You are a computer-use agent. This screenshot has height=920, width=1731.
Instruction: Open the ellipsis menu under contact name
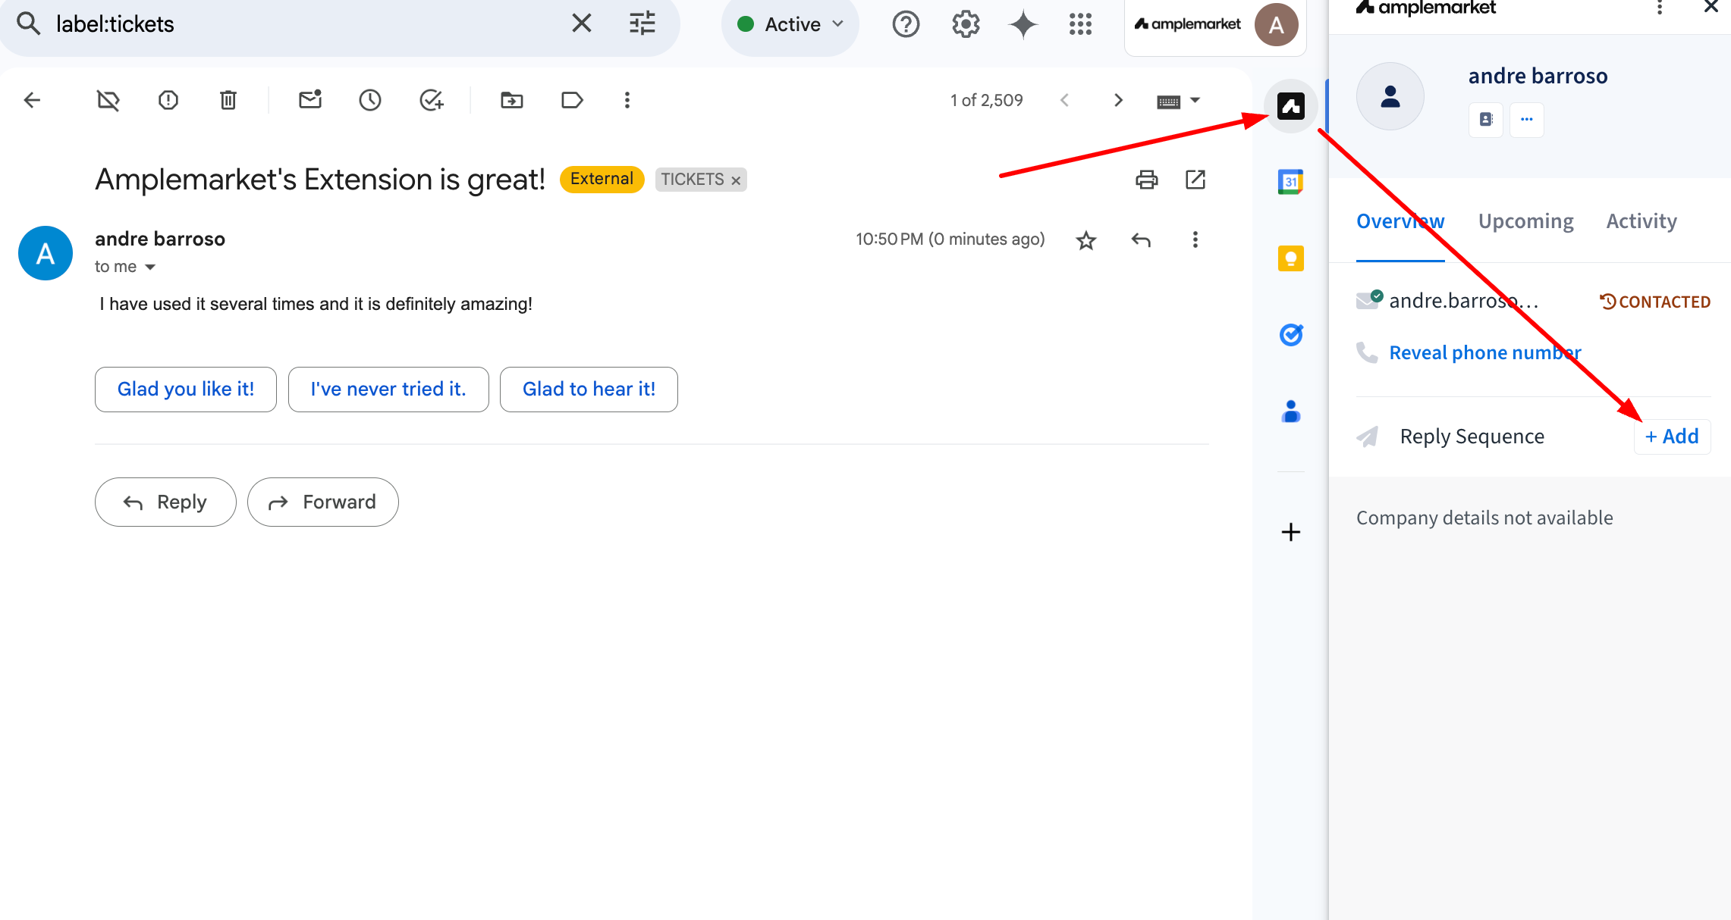tap(1526, 120)
